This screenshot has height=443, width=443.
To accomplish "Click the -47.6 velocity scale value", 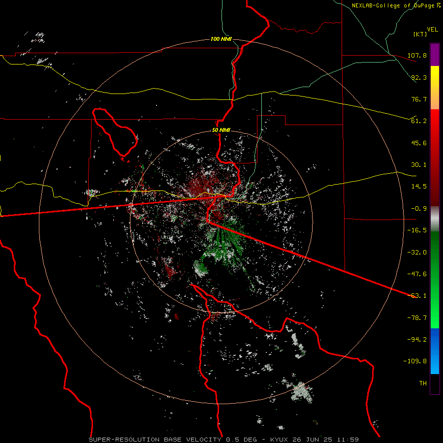I will click(417, 274).
